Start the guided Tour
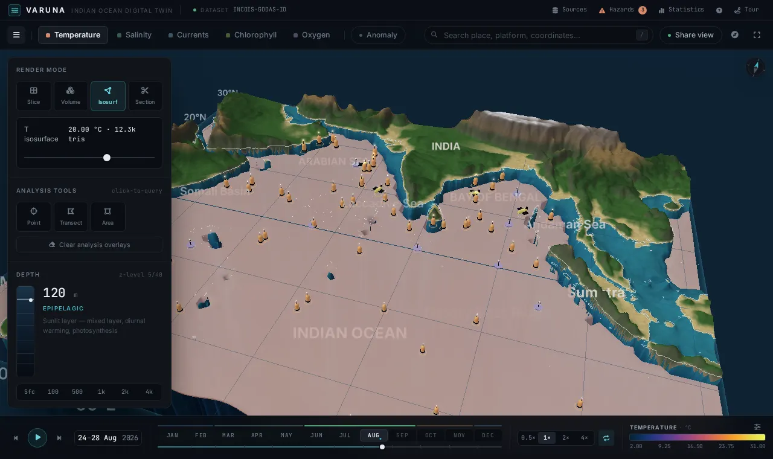773x459 pixels. pos(746,10)
